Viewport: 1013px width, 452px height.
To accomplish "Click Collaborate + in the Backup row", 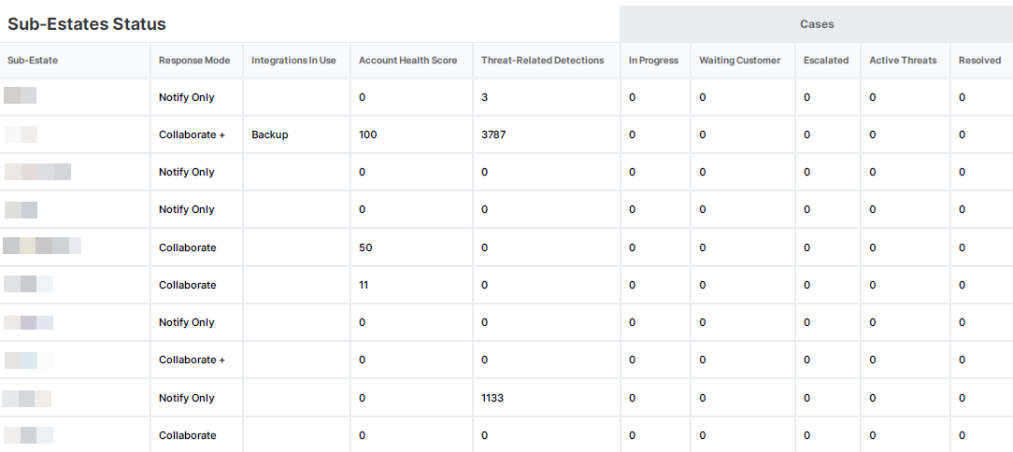I will [192, 134].
